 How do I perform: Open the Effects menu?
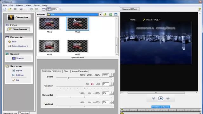20,5
